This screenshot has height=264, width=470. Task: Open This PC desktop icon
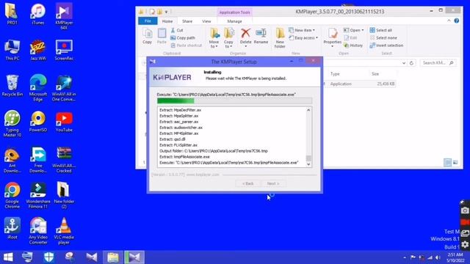(12, 50)
